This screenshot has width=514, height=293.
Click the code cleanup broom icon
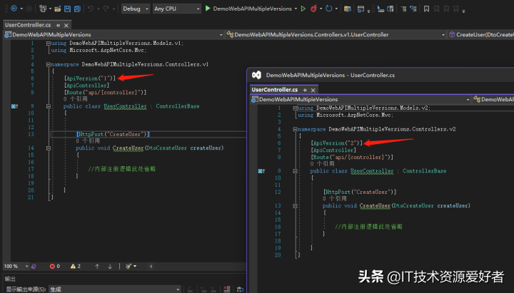128,267
